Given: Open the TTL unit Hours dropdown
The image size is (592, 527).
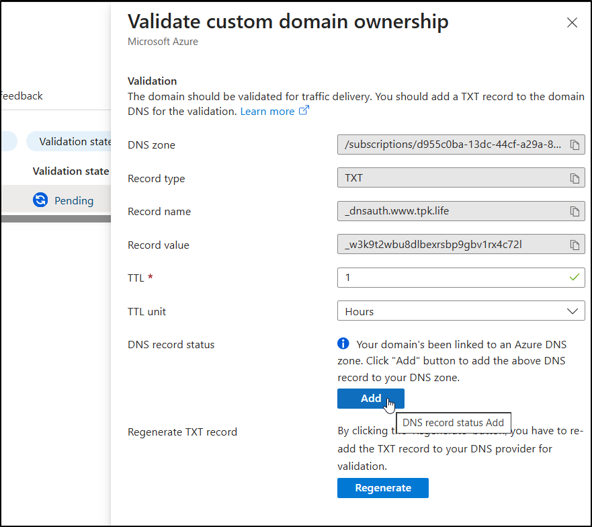Looking at the screenshot, I should (460, 311).
